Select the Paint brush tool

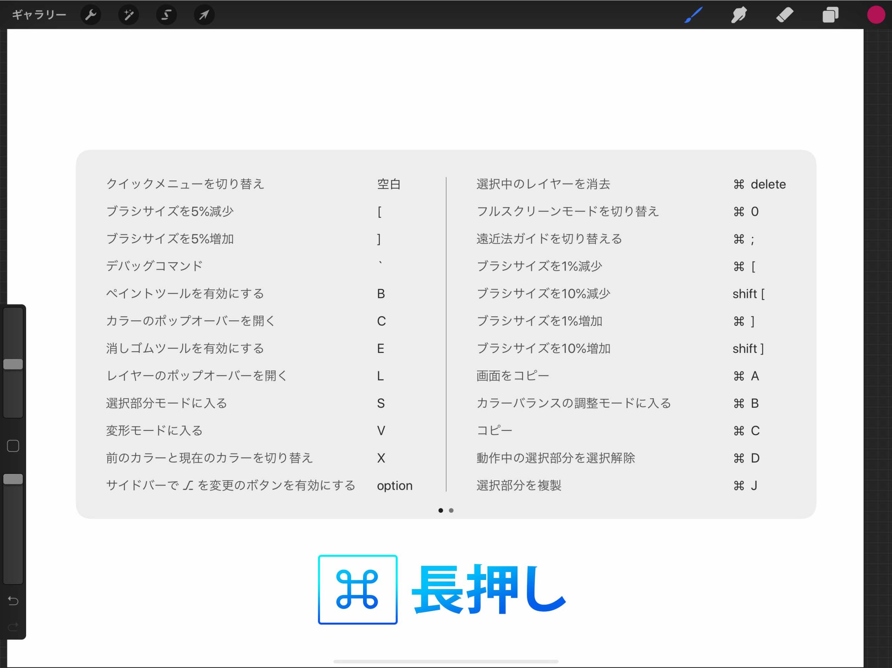pyautogui.click(x=693, y=15)
